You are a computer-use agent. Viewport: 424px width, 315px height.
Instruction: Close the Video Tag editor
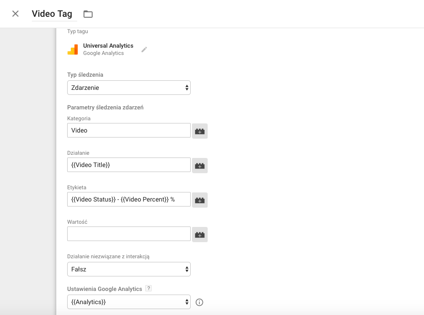pyautogui.click(x=15, y=14)
